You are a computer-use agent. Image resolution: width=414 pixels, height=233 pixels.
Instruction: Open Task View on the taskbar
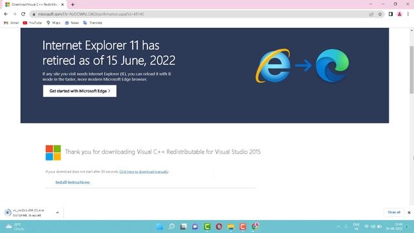(x=184, y=227)
